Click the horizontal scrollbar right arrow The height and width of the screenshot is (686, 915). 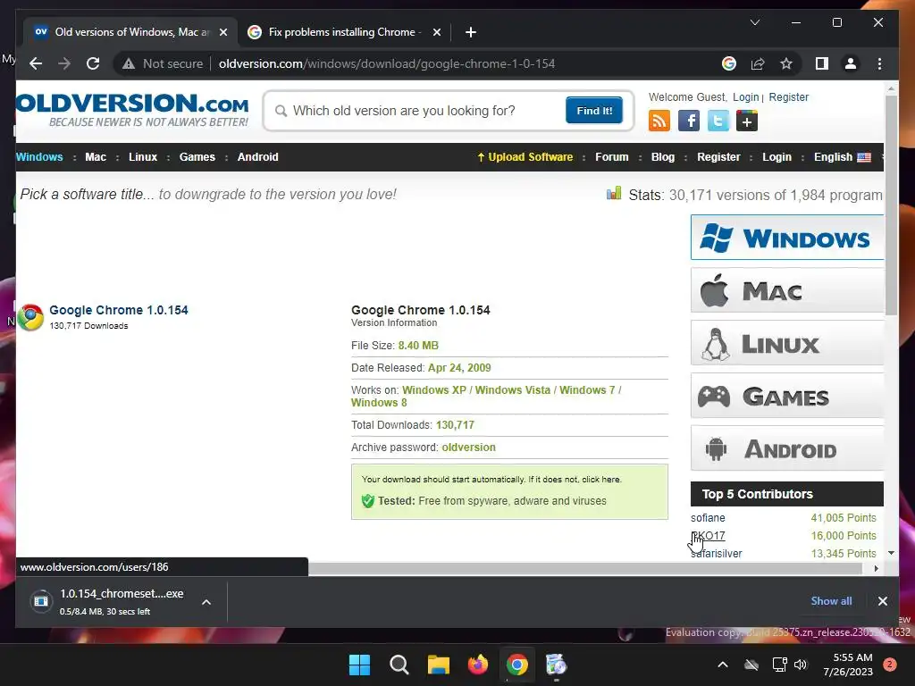point(876,569)
